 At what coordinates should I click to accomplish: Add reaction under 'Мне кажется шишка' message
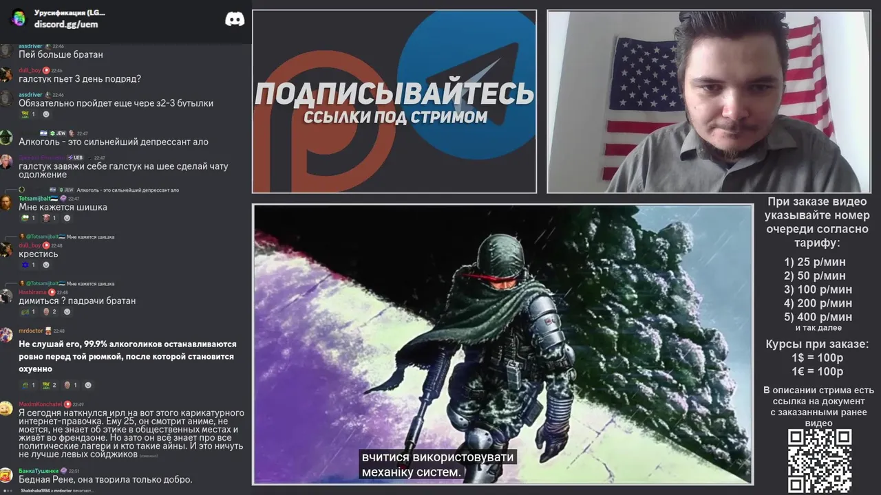point(67,218)
